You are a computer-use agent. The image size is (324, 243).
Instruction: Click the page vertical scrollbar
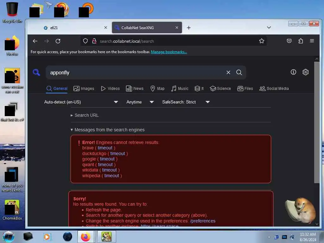tap(316, 122)
